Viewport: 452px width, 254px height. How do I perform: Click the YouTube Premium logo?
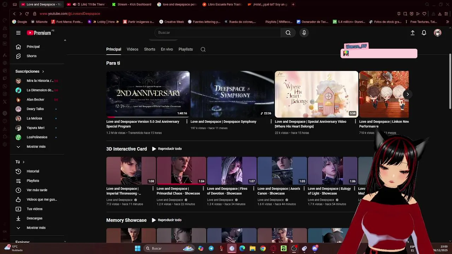point(40,33)
